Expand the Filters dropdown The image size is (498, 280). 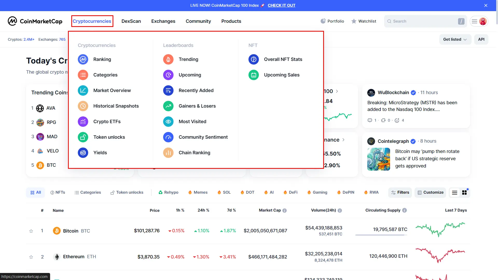pos(400,192)
